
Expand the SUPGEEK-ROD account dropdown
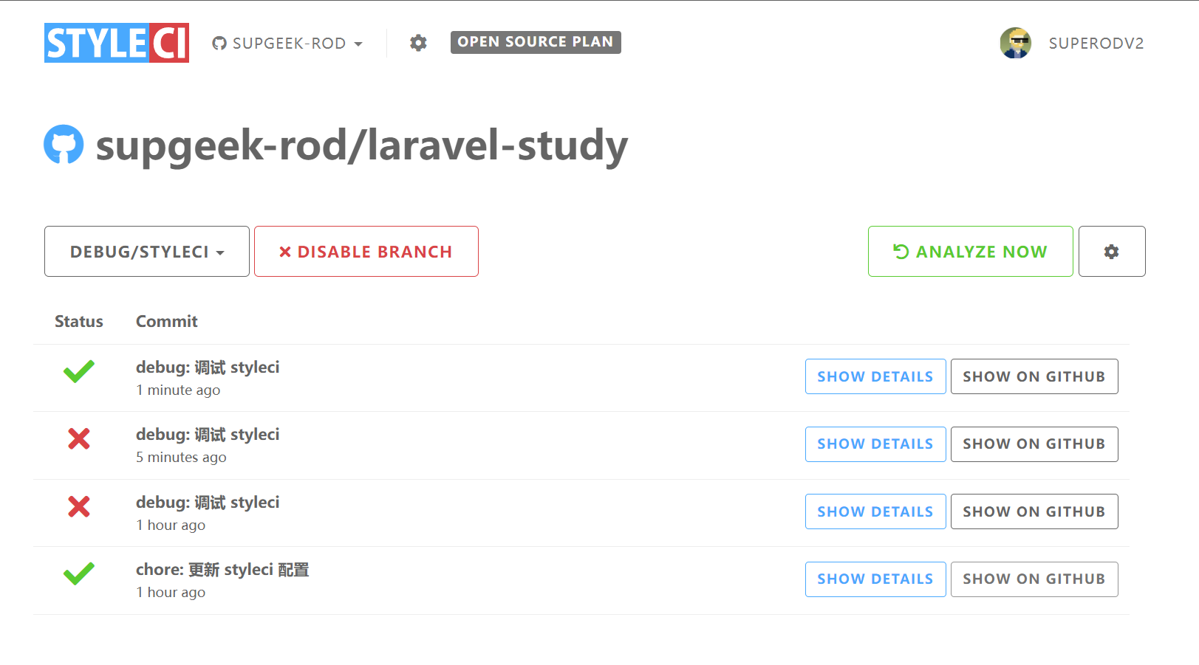coord(288,44)
